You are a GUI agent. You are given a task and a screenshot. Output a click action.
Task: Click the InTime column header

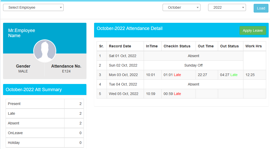[152, 46]
